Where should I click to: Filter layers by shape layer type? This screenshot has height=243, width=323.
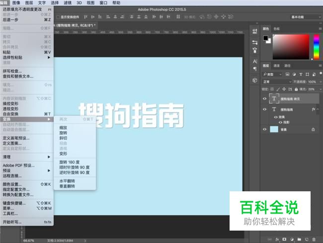[x=307, y=74]
